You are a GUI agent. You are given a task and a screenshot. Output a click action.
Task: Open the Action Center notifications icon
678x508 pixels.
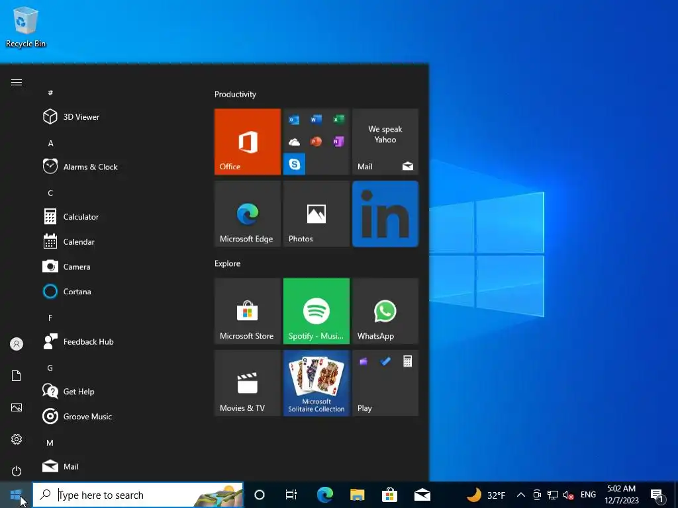(657, 495)
